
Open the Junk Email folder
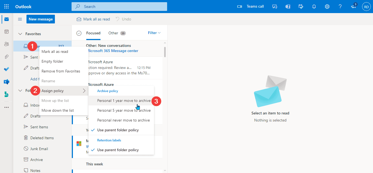[x=42, y=149]
